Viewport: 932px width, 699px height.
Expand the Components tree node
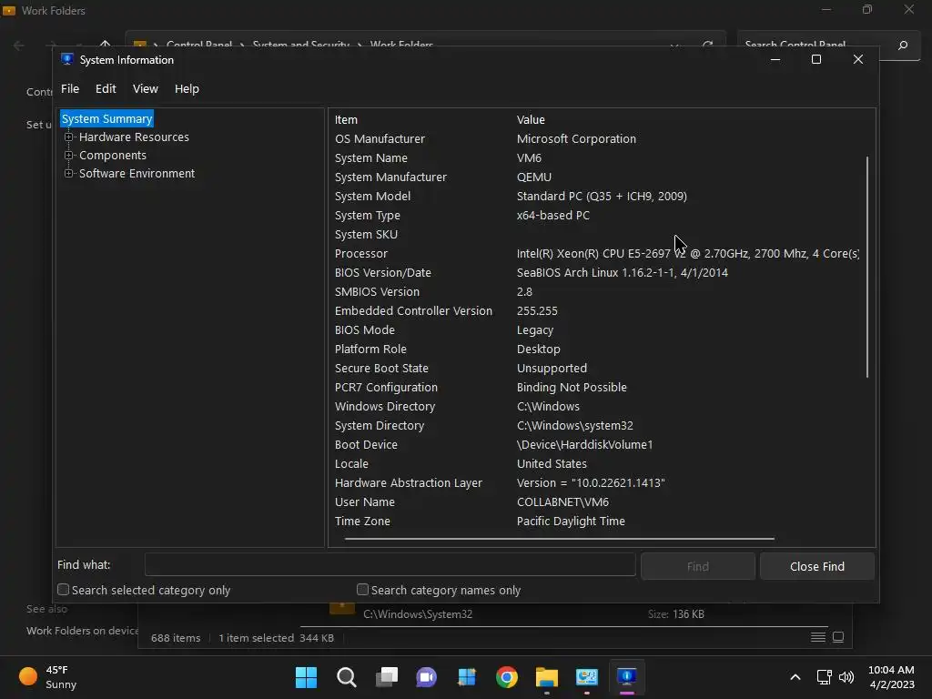(x=69, y=155)
